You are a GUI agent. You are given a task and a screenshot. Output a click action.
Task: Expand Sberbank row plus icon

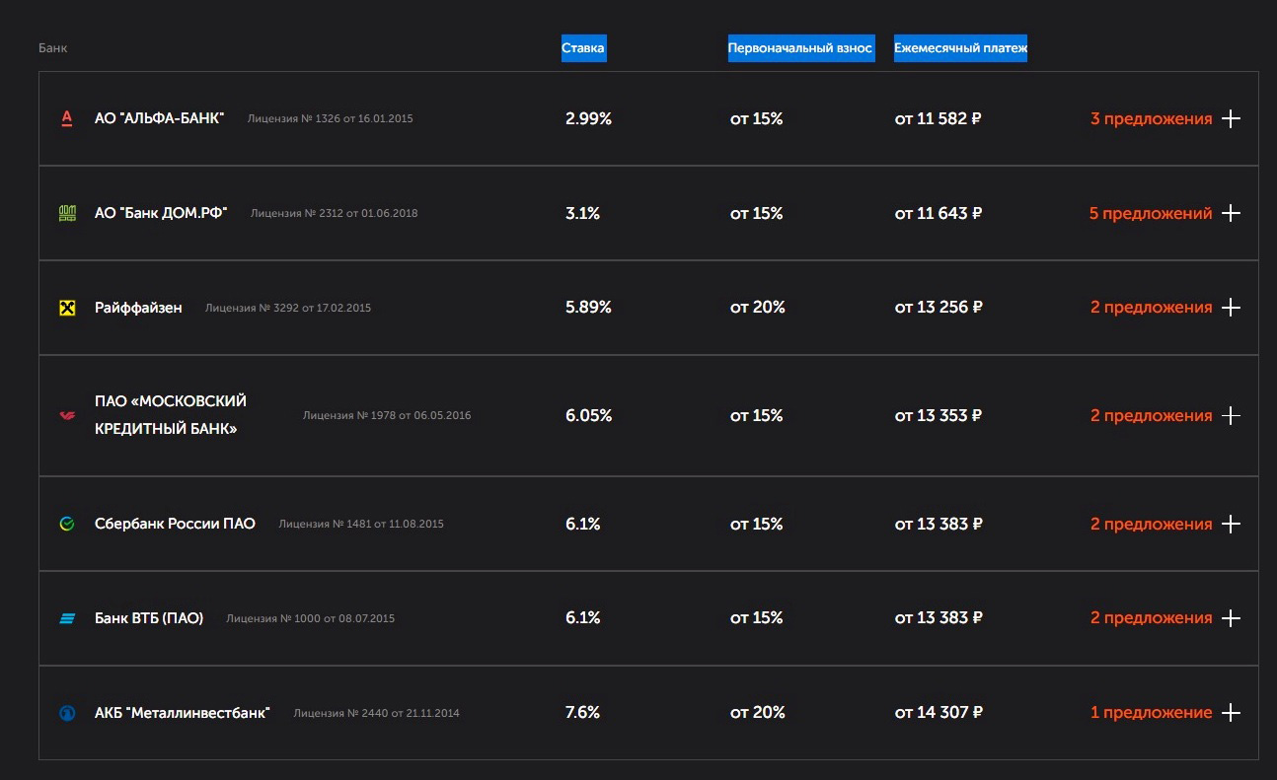1230,524
